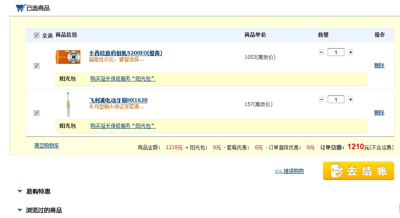Open the 卡西欧数码相机S200EO(橙黄) product link

click(125, 53)
